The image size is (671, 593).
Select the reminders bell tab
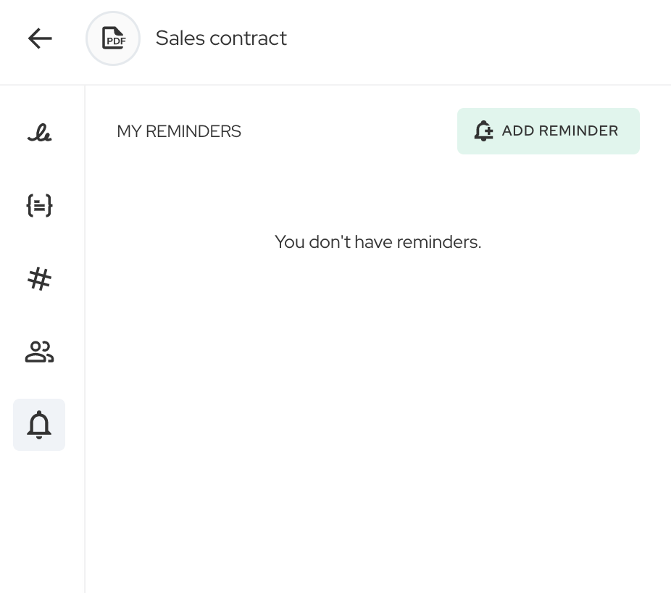39,425
